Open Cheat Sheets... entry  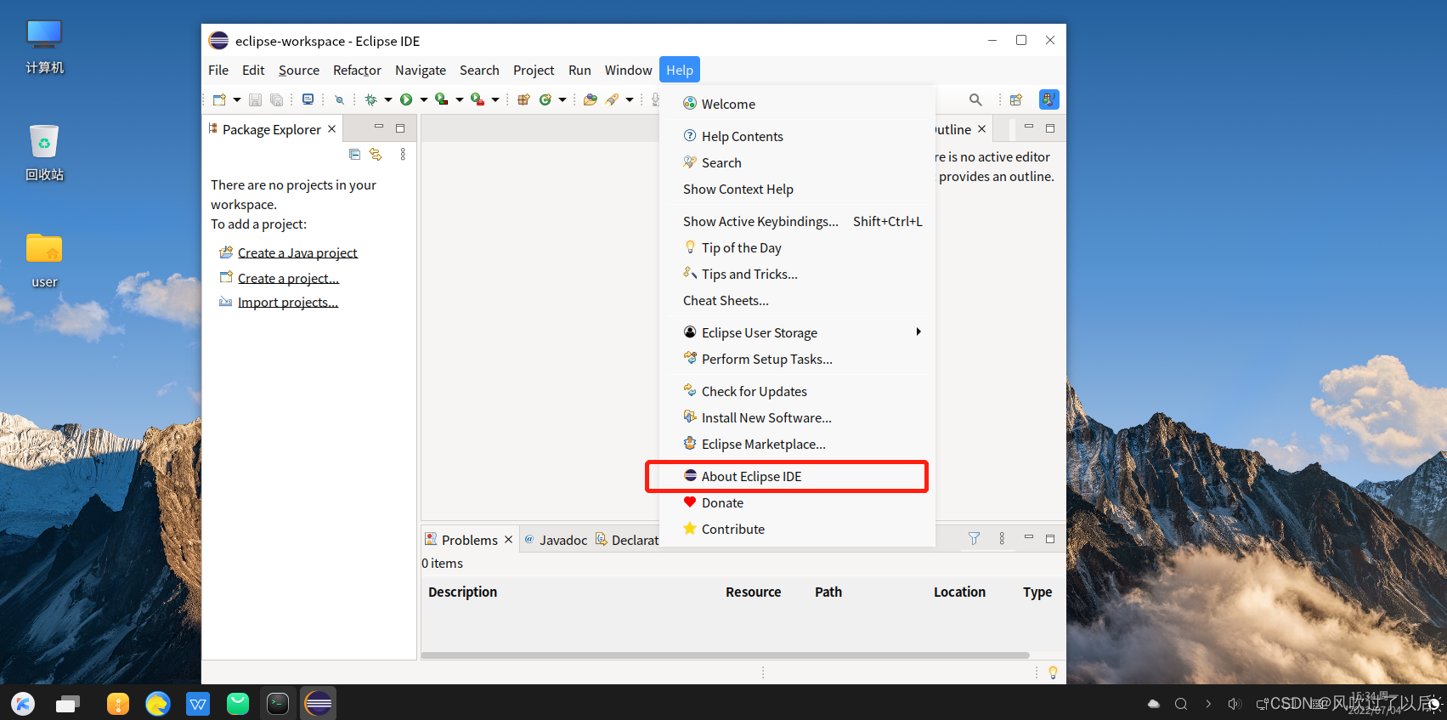tap(797, 300)
